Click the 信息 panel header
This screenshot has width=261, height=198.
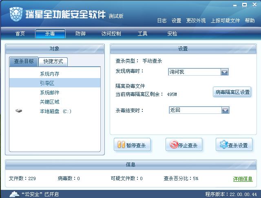click(131, 165)
